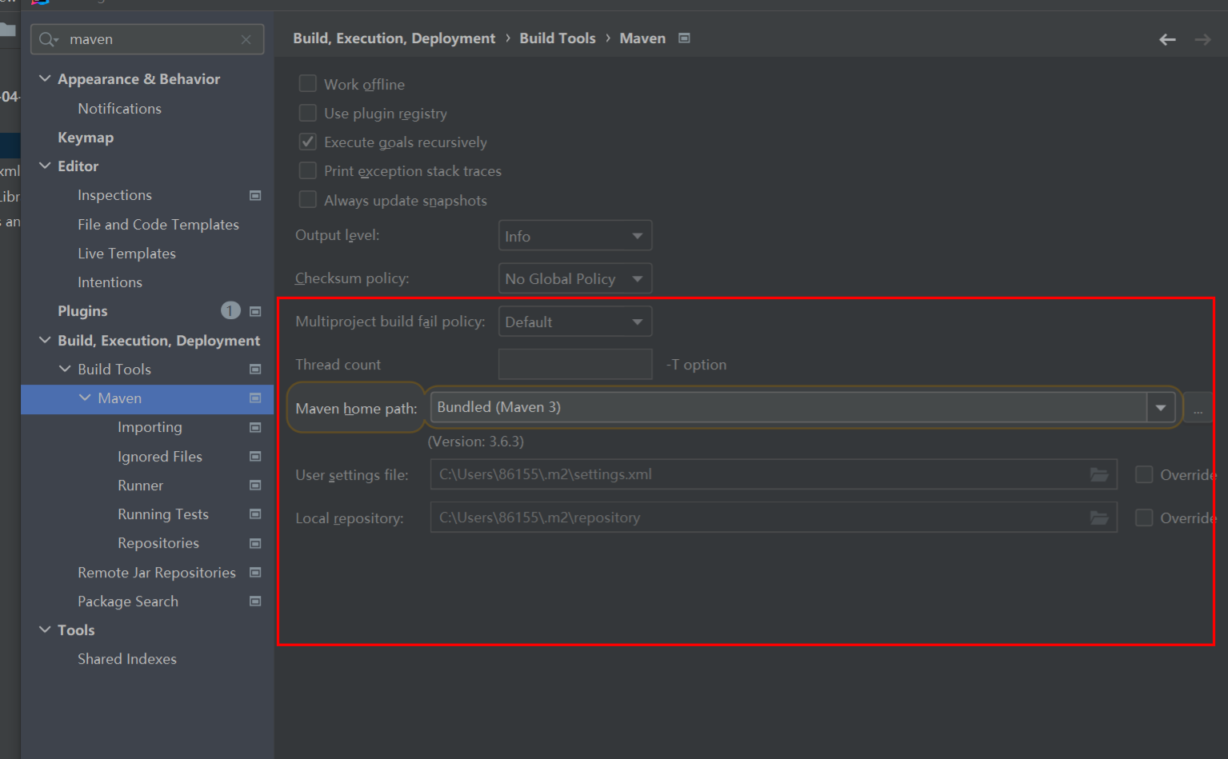1228x759 pixels.
Task: Enable Print exception stack traces
Action: pyautogui.click(x=307, y=170)
